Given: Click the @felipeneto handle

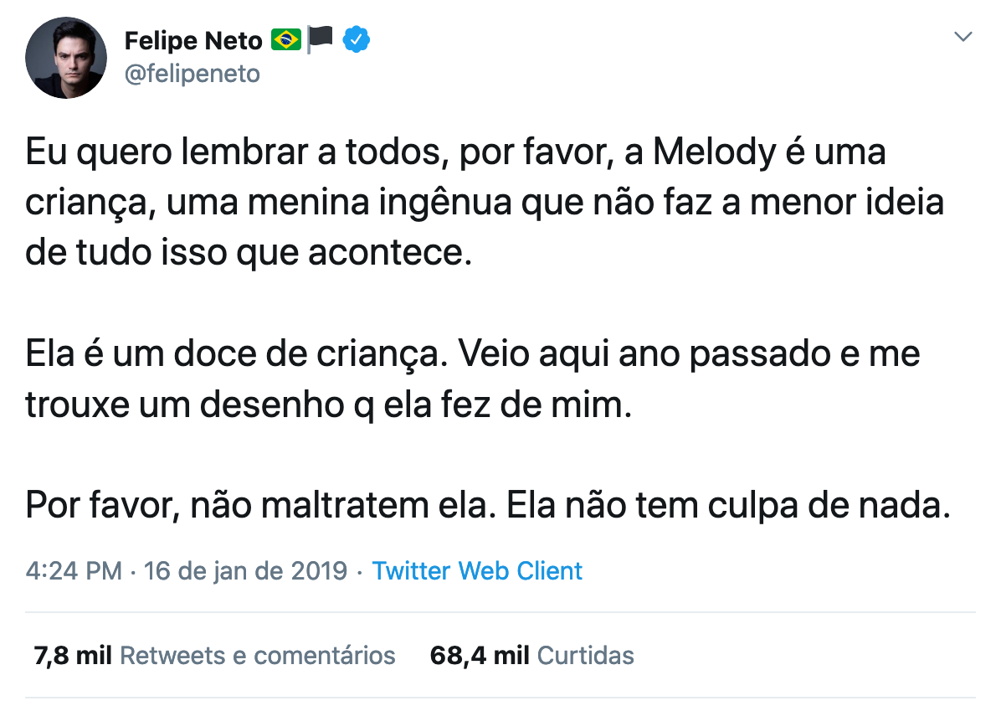Looking at the screenshot, I should click(x=192, y=74).
